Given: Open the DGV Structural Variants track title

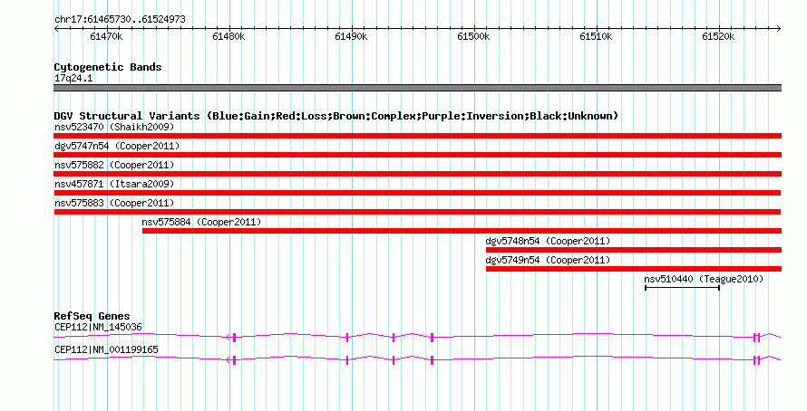Looking at the screenshot, I should (335, 116).
